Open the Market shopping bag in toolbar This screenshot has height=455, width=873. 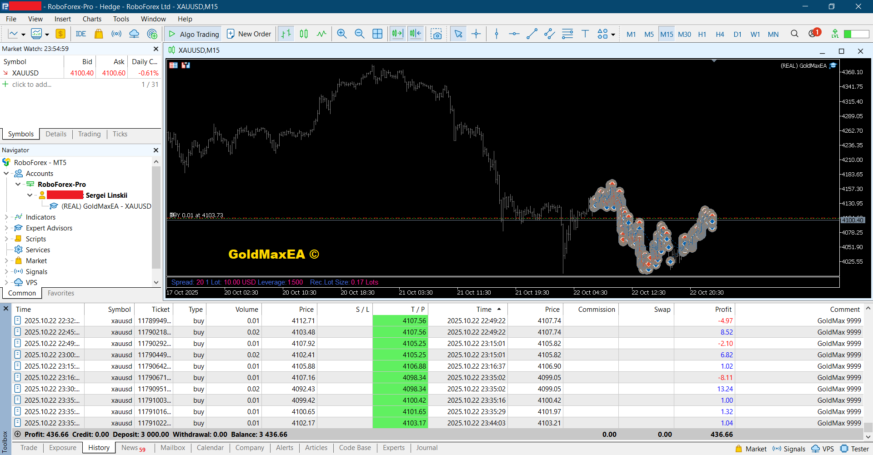click(x=99, y=34)
